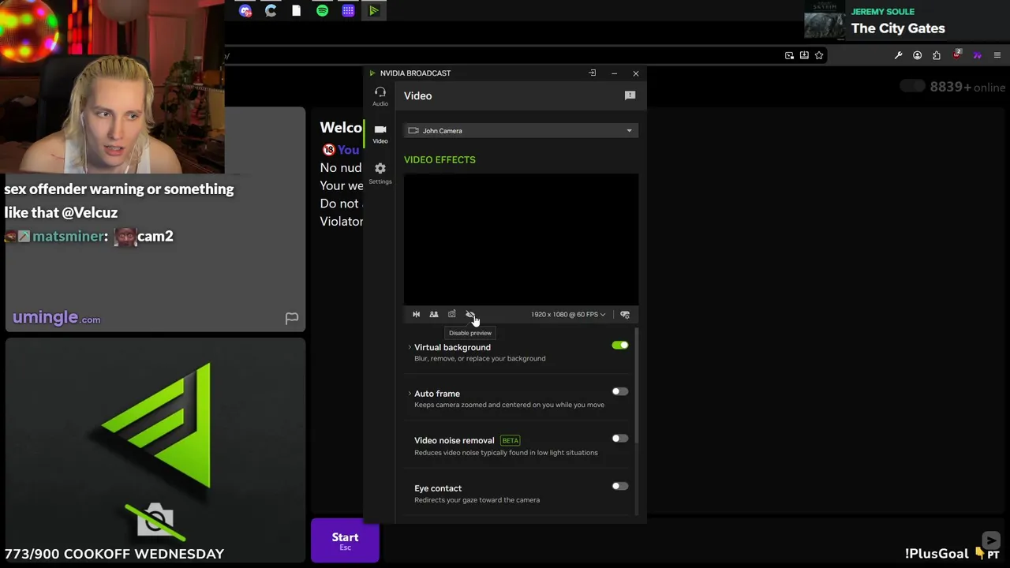Open the 1920 x 1080 @ 60 FPS dropdown
1010x568 pixels.
[x=568, y=314]
